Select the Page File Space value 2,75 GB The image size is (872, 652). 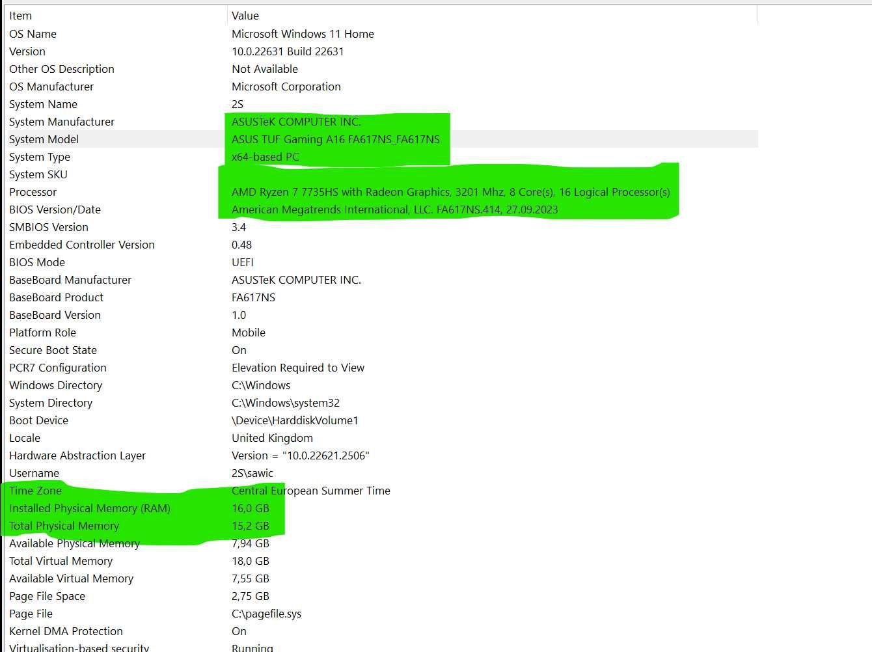click(251, 596)
